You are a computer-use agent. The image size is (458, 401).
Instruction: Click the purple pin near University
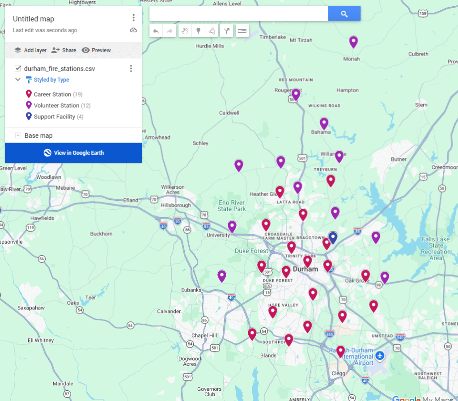pos(232,227)
